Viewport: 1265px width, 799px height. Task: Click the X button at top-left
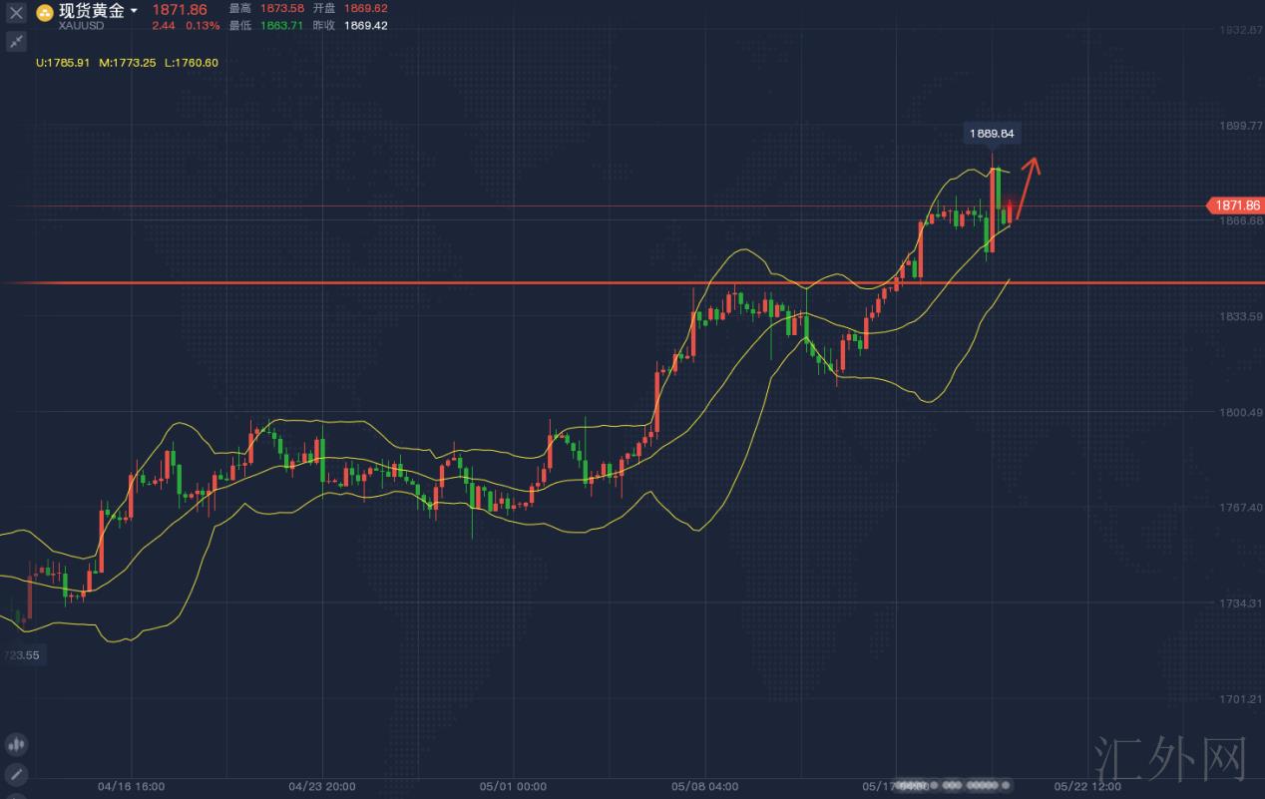point(16,13)
